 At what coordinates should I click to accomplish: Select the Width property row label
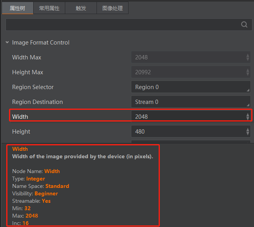tap(20, 116)
